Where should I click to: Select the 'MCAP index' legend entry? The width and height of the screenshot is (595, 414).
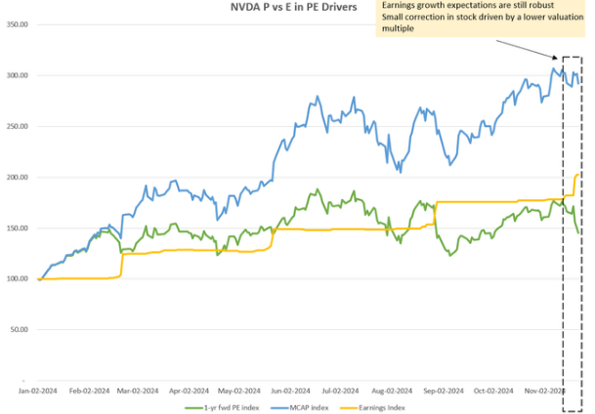(x=300, y=408)
